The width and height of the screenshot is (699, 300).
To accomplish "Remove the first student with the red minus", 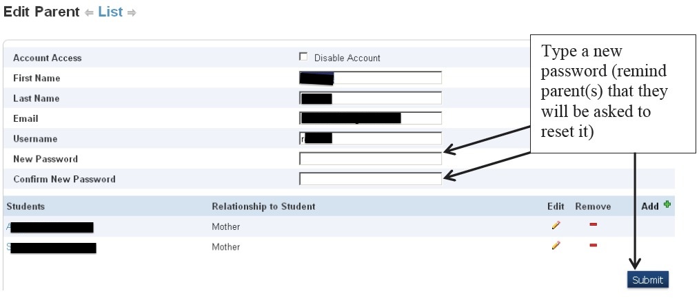I will [x=593, y=225].
